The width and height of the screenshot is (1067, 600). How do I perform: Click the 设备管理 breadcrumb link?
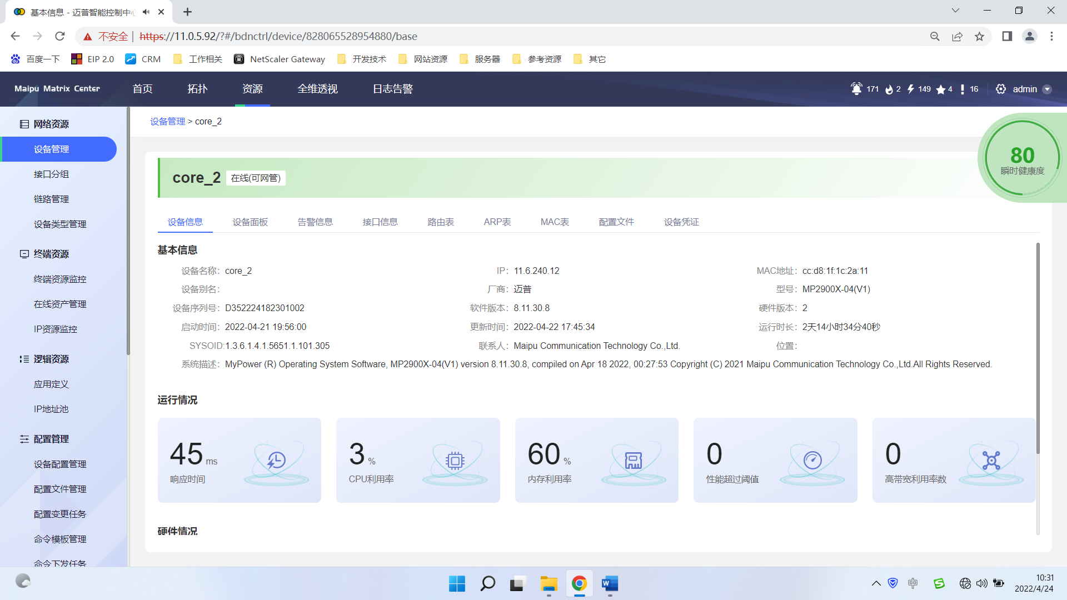[167, 121]
